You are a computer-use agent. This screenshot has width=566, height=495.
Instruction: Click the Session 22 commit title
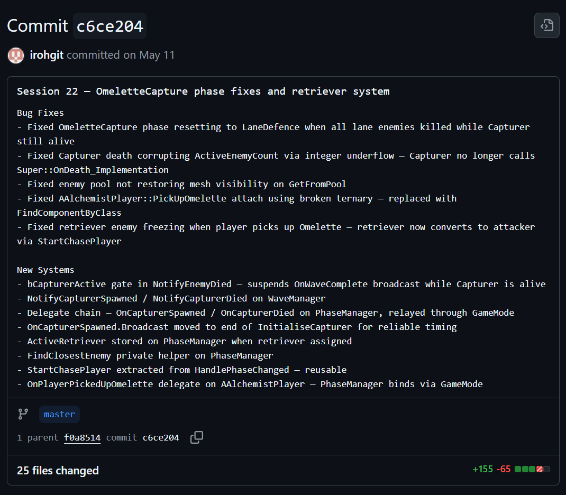pos(203,91)
